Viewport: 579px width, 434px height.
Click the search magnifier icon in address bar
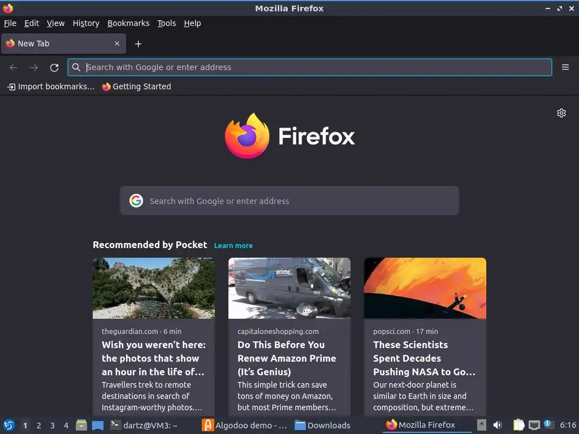click(76, 67)
